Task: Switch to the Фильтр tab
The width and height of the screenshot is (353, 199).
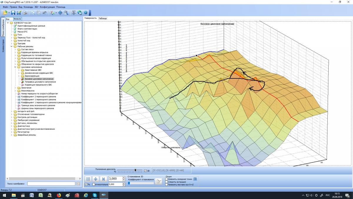Action: [x=17, y=19]
